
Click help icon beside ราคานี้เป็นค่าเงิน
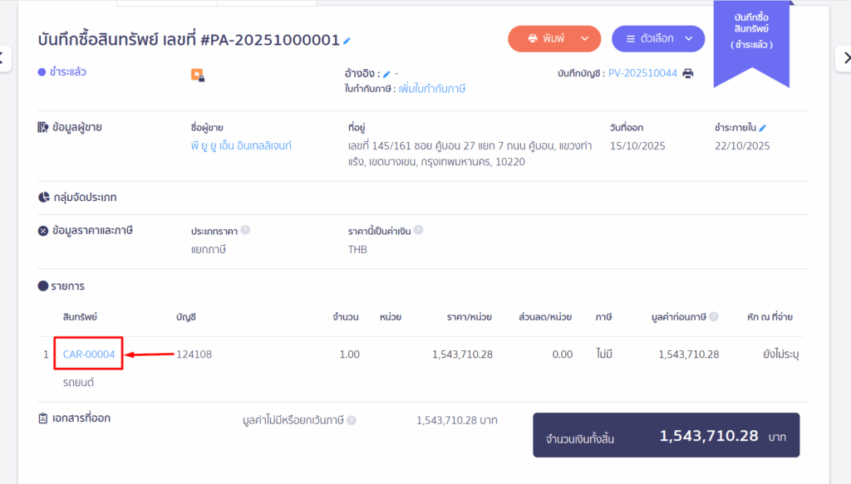418,230
